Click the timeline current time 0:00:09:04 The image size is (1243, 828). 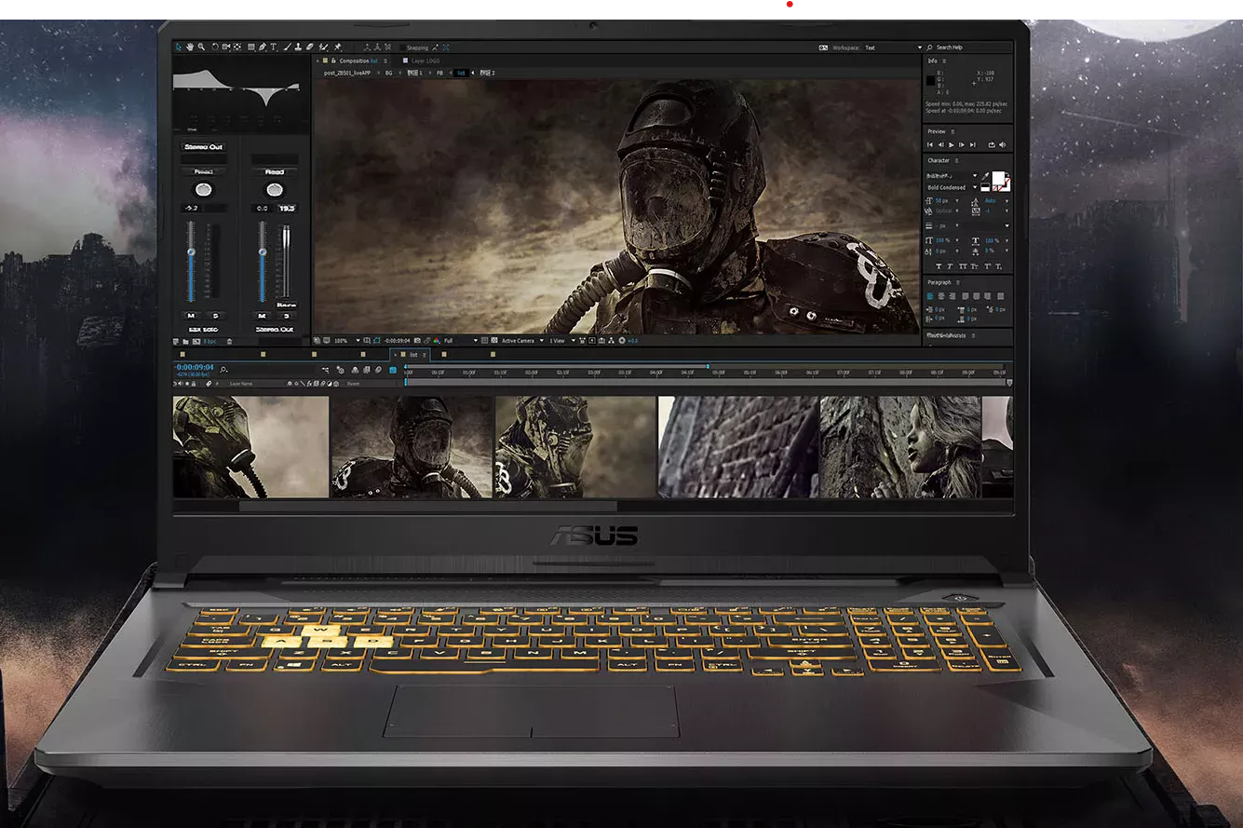click(x=195, y=367)
